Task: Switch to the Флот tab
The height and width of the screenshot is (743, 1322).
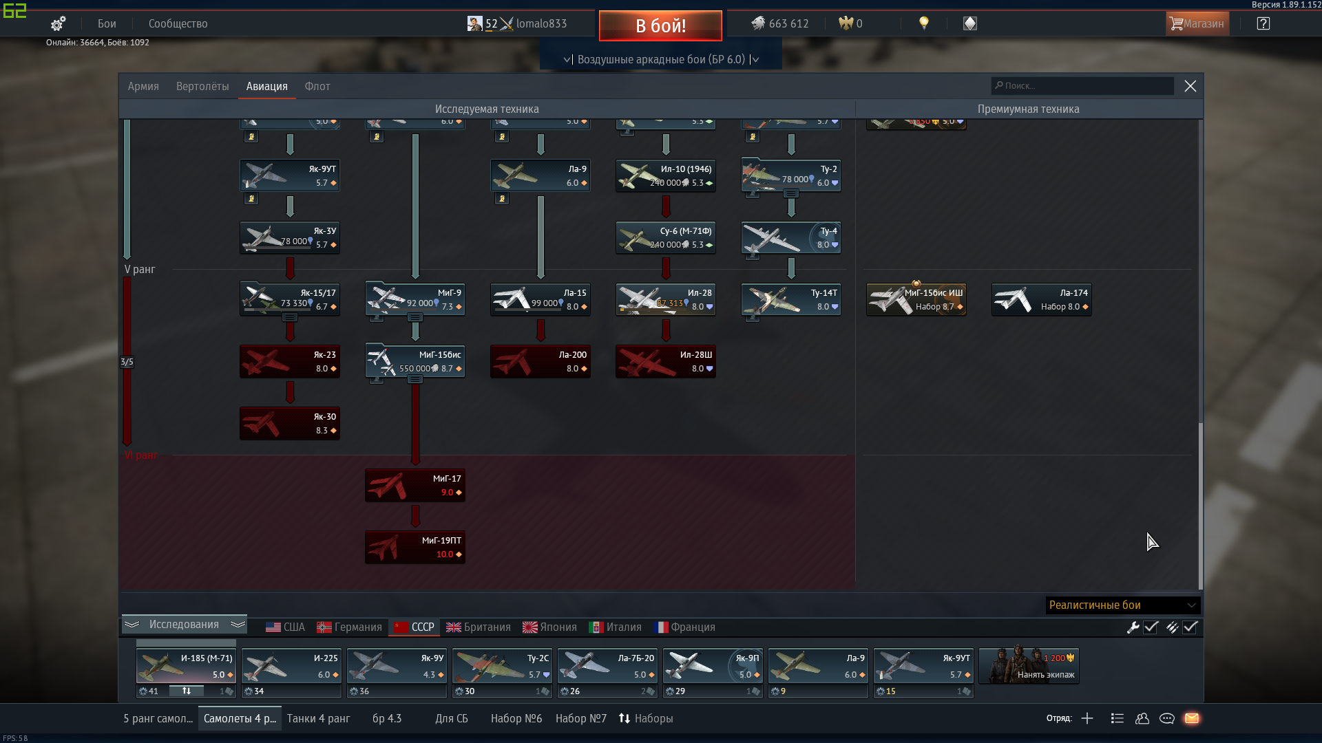Action: (x=317, y=86)
